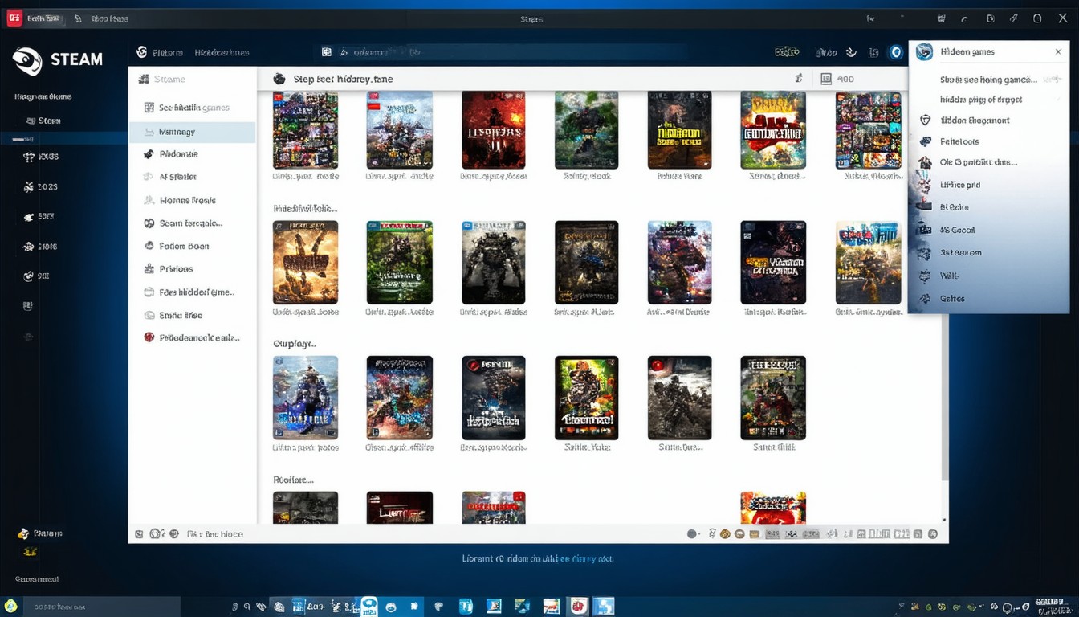Open the Games entry in the popup
Image resolution: width=1079 pixels, height=617 pixels.
pos(952,299)
